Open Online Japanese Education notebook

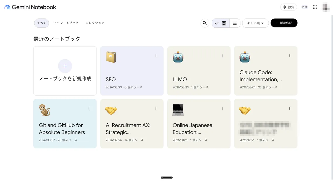(x=193, y=129)
